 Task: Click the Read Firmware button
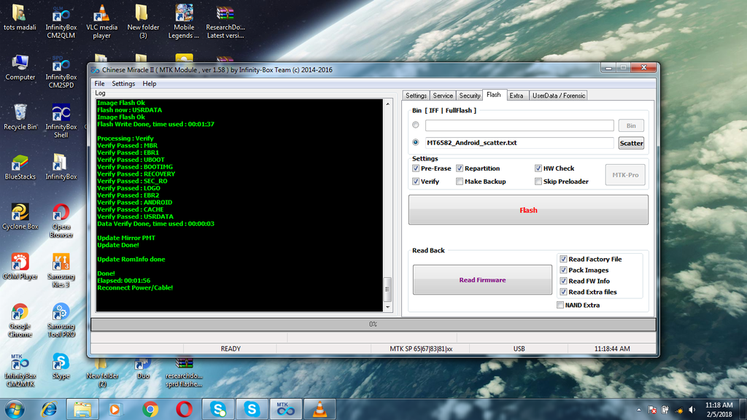pos(482,280)
